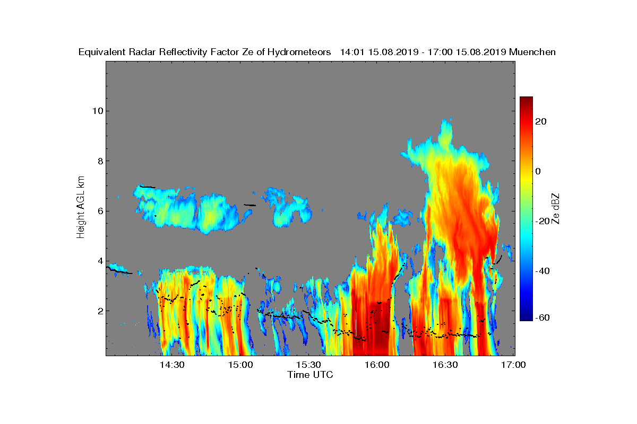Image resolution: width=637 pixels, height=424 pixels.
Task: Click the 16:30 time tick label
Action: [x=445, y=365]
